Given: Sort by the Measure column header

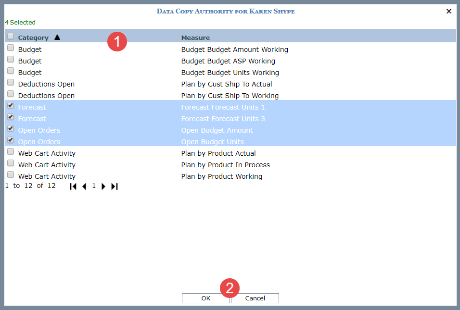Looking at the screenshot, I should click(x=195, y=37).
